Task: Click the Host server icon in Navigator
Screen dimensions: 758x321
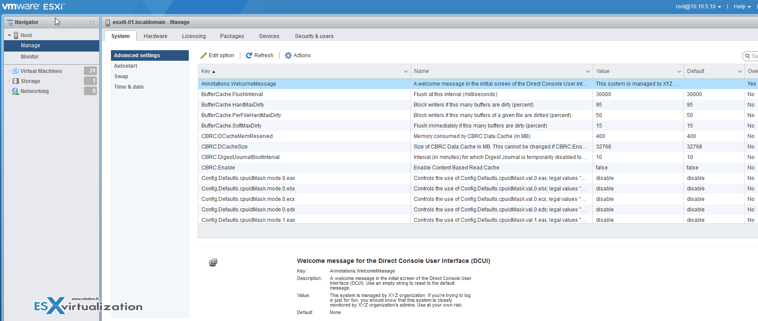Action: click(16, 35)
